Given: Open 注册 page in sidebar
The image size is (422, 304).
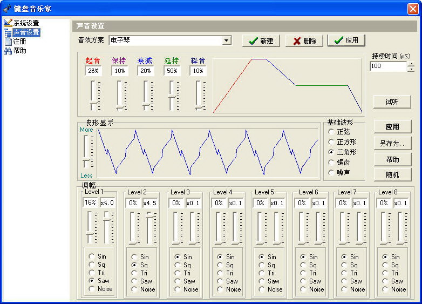Looking at the screenshot, I should point(19,42).
